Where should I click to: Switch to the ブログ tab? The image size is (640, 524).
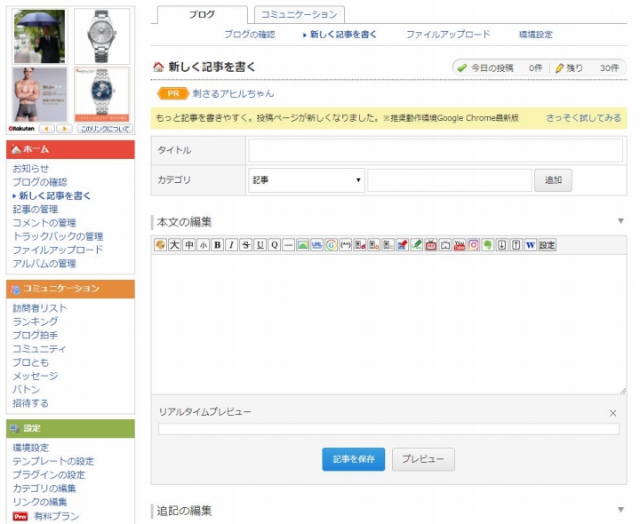pos(202,15)
